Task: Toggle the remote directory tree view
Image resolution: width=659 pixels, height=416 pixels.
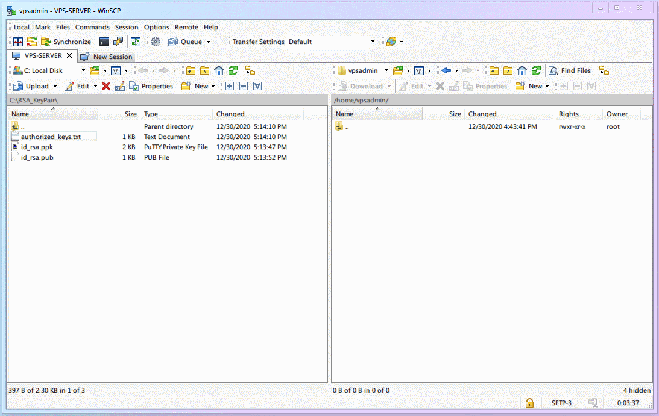Action: coord(604,70)
